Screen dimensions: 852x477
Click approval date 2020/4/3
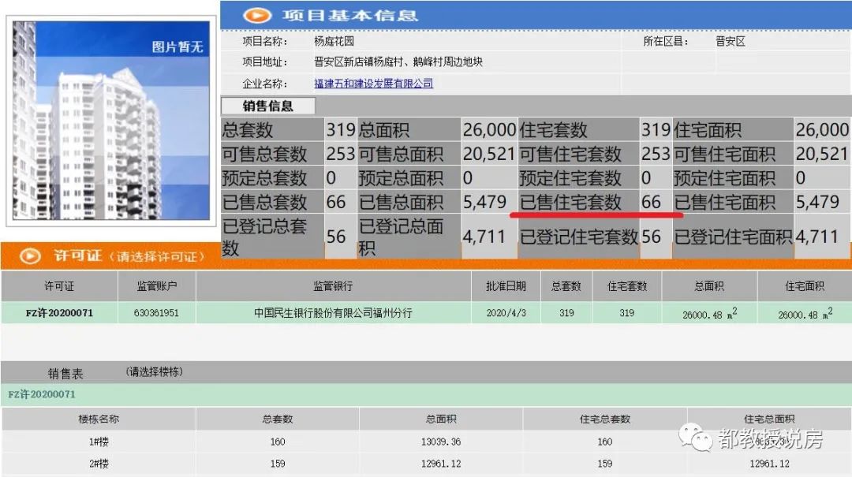[x=506, y=313]
